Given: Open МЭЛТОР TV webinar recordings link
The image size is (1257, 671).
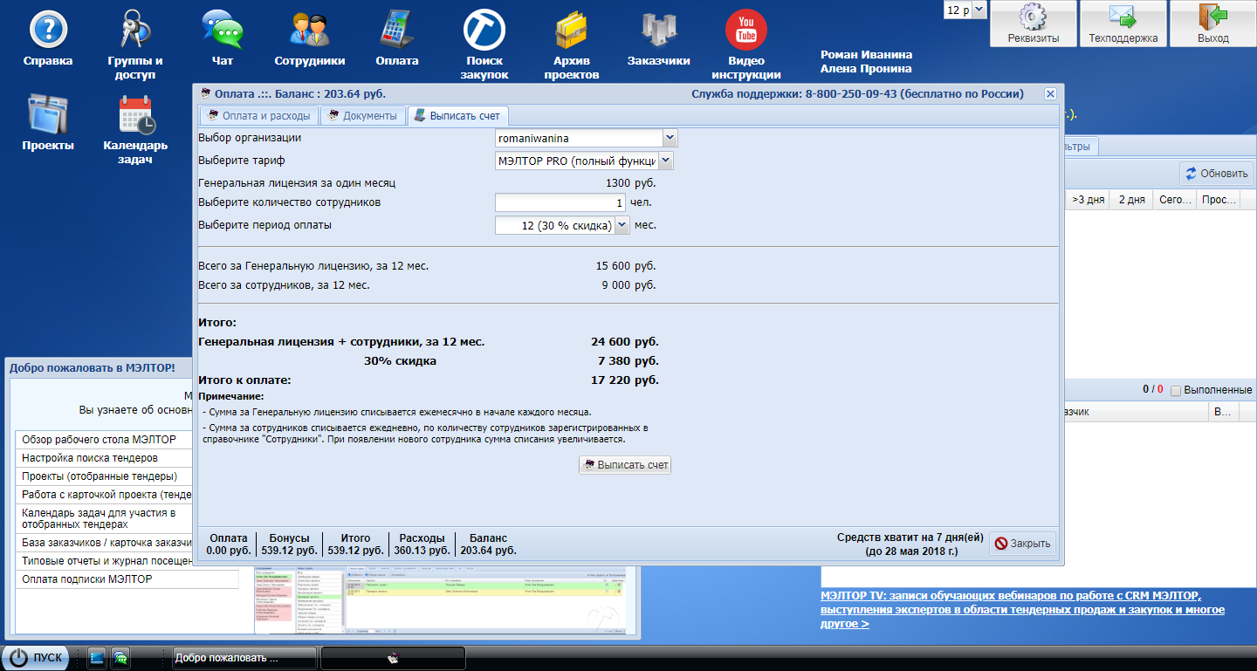Looking at the screenshot, I should coord(1011,596).
